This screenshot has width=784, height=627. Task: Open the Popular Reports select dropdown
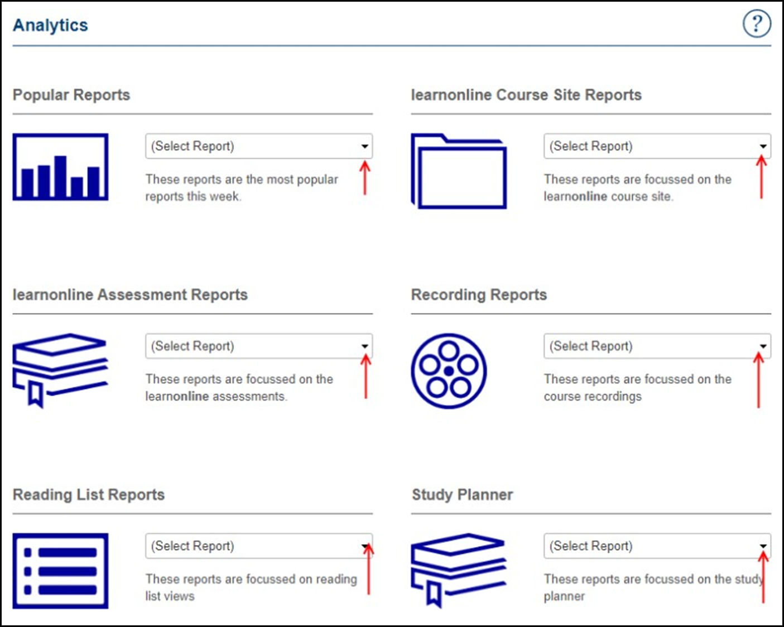click(258, 146)
